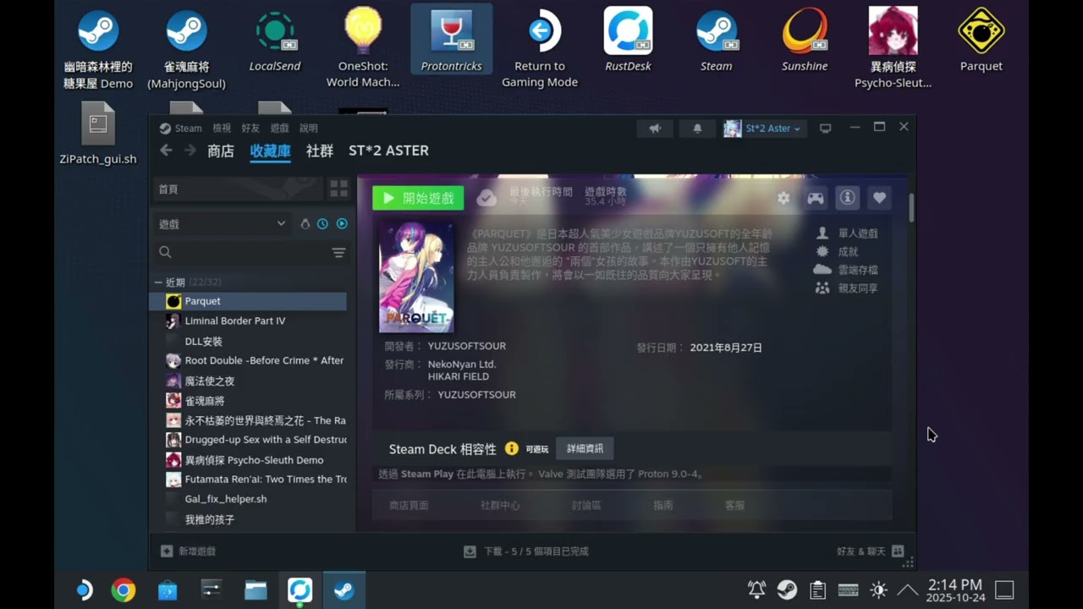Open the 遊戲 games menu
This screenshot has height=609, width=1083.
click(279, 128)
